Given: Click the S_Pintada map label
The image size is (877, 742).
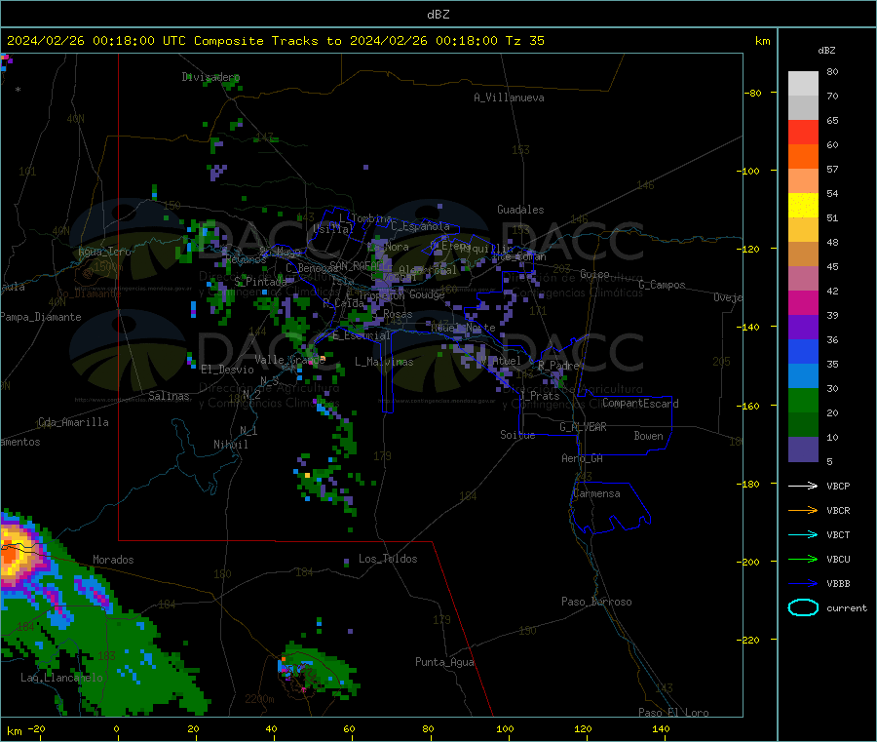Looking at the screenshot, I should (x=260, y=281).
